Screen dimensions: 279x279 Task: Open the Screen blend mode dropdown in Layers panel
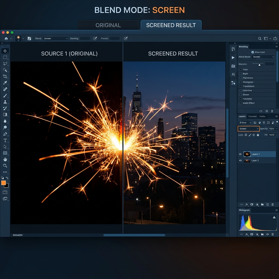click(x=248, y=129)
